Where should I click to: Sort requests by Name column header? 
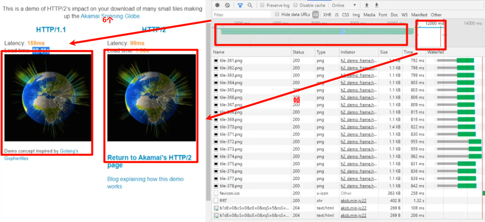(219, 52)
